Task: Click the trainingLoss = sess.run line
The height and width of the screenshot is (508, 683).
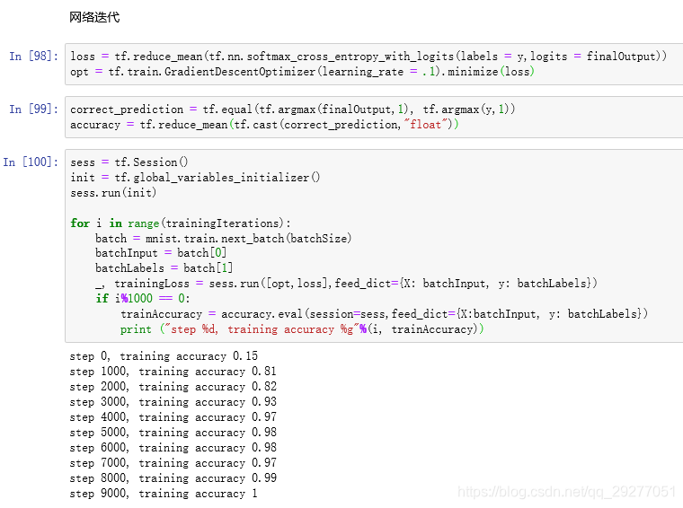Action: (346, 284)
